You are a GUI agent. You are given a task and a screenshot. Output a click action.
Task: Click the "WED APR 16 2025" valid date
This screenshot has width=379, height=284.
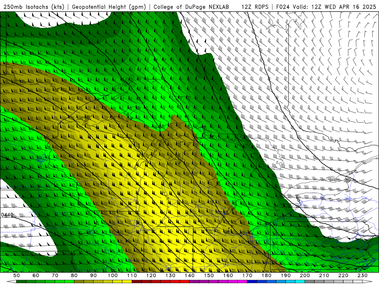click(x=350, y=7)
